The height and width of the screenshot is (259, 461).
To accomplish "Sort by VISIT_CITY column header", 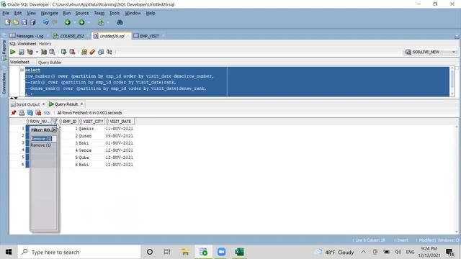I will pyautogui.click(x=93, y=122).
